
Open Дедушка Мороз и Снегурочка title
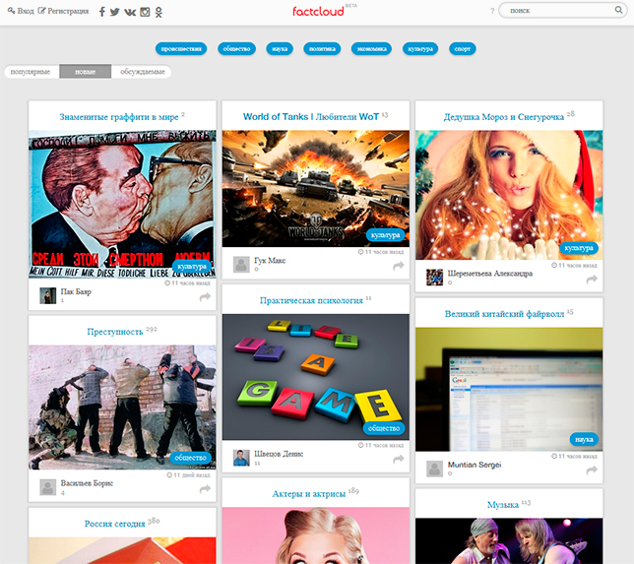(x=504, y=117)
